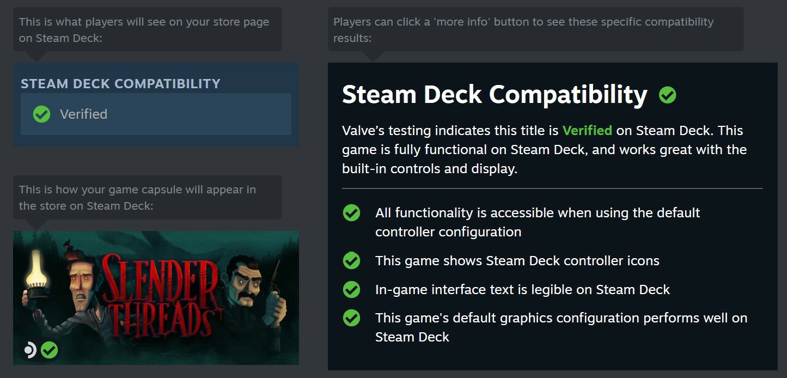Click the 'what players will see' tooltip
The width and height of the screenshot is (787, 378).
click(x=148, y=29)
